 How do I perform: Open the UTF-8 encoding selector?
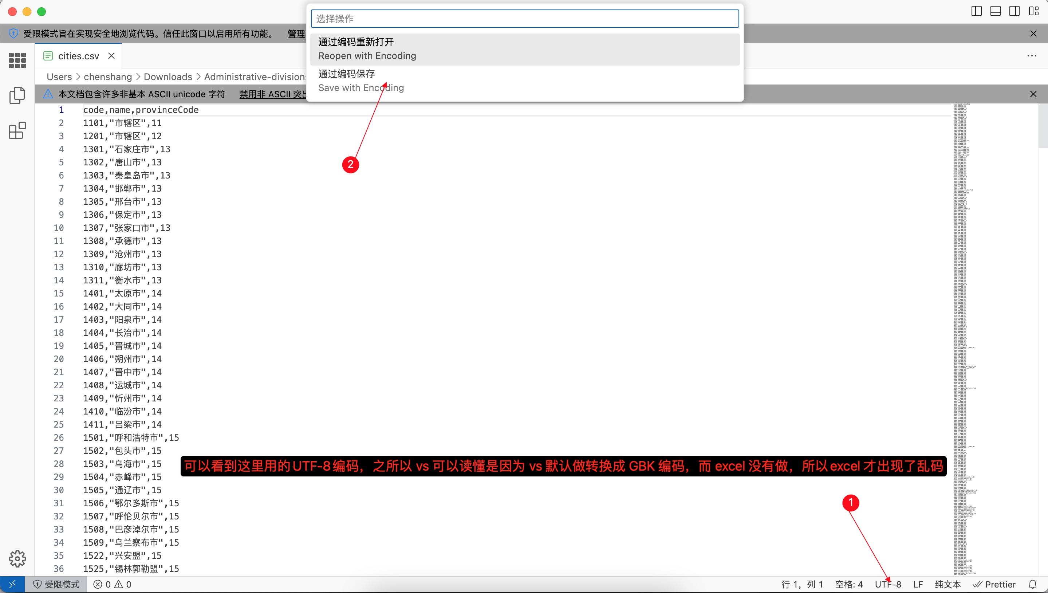tap(887, 585)
